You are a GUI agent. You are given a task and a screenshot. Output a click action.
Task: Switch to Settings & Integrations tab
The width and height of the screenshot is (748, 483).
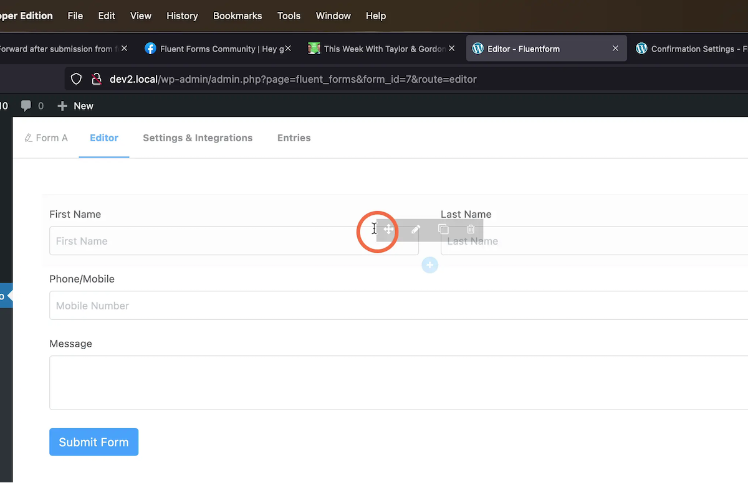tap(198, 138)
